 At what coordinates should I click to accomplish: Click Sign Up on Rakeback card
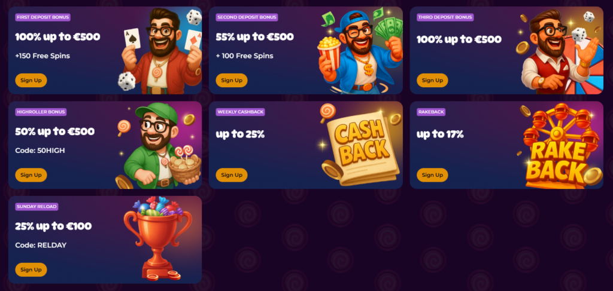[432, 175]
